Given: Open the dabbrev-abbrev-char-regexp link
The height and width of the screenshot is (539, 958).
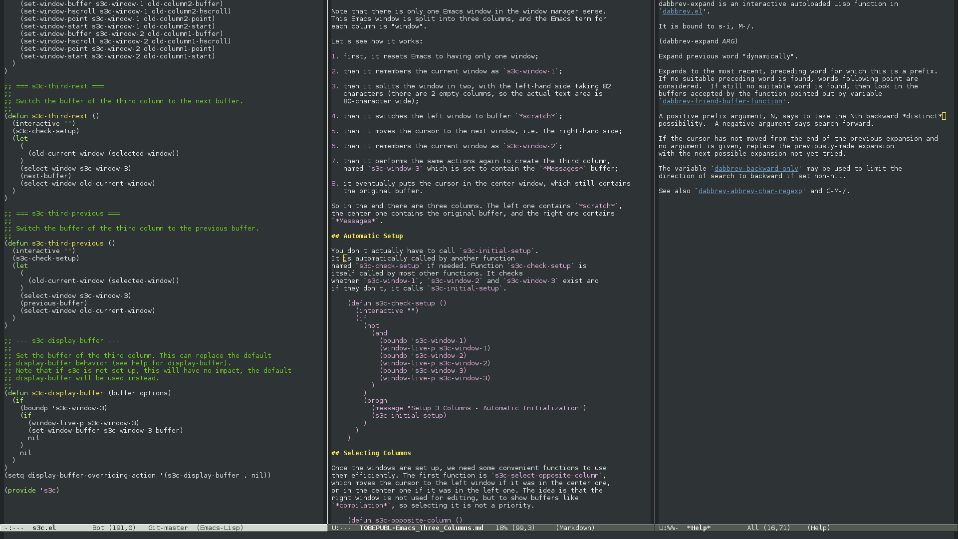Looking at the screenshot, I should click(x=750, y=191).
